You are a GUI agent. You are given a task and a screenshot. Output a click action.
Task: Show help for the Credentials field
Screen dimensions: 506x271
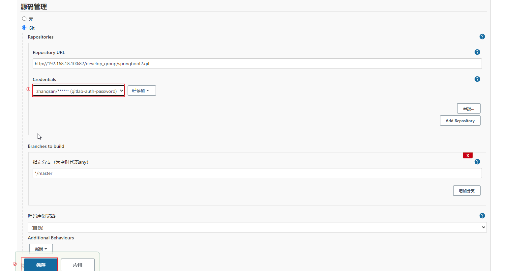477,79
